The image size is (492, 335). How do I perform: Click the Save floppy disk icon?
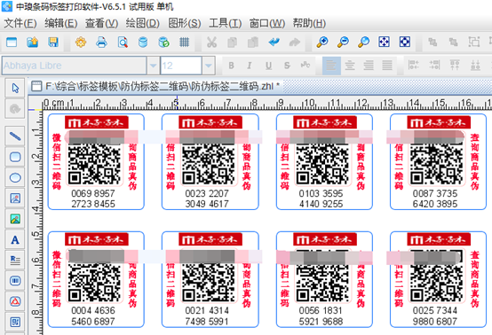coord(53,42)
